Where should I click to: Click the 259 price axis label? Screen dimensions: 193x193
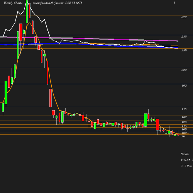pyautogui.click(x=184, y=50)
